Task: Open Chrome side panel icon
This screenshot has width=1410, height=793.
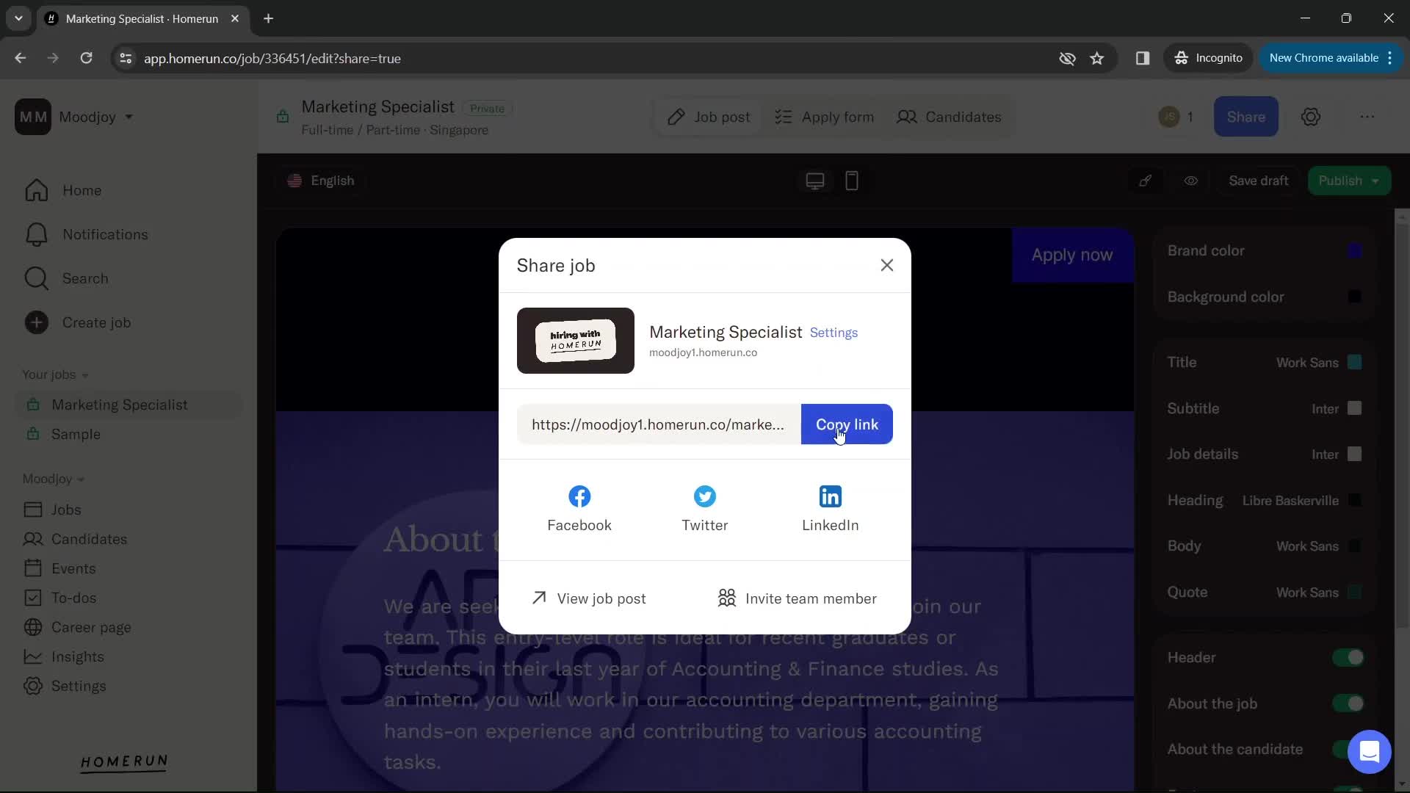Action: [1142, 58]
